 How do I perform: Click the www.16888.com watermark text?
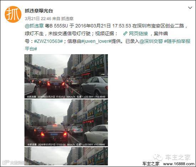pos(179,164)
